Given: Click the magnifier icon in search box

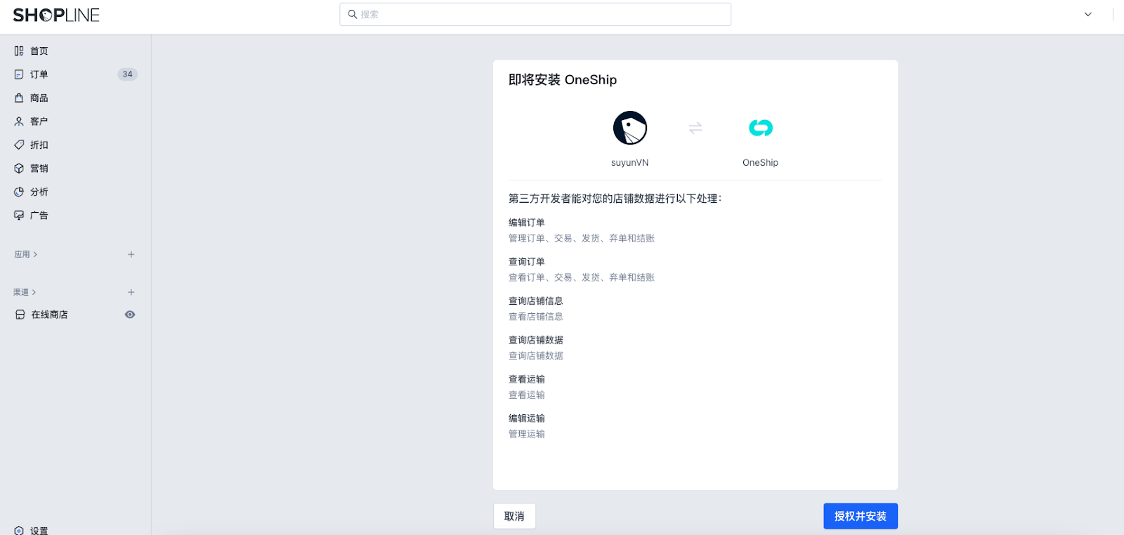Looking at the screenshot, I should (x=353, y=14).
